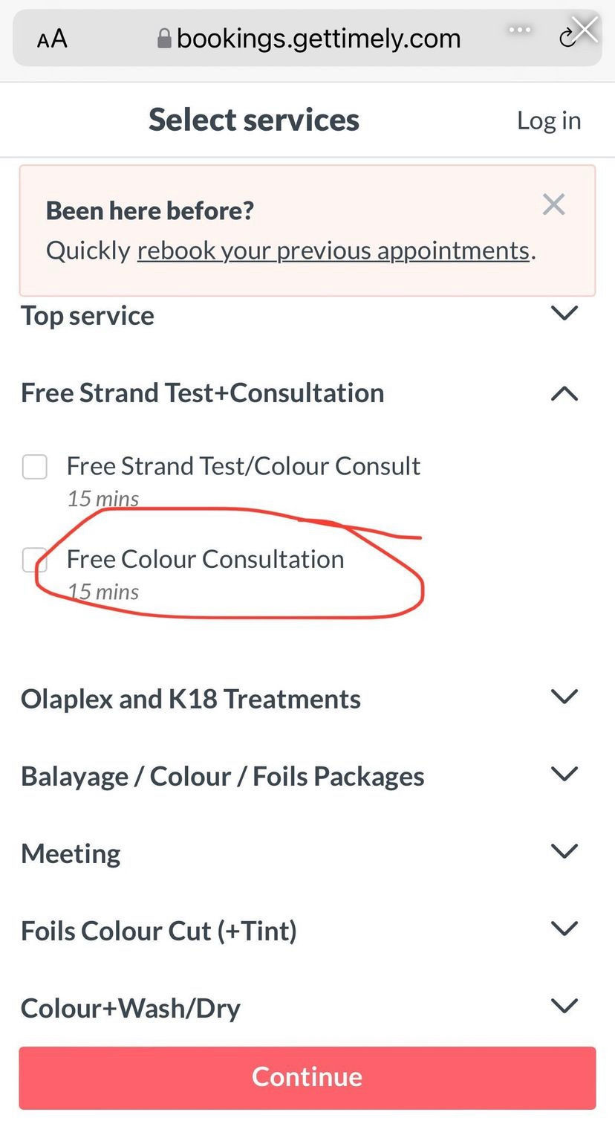This screenshot has width=615, height=1121.
Task: Click the reload page icon
Action: 567,37
